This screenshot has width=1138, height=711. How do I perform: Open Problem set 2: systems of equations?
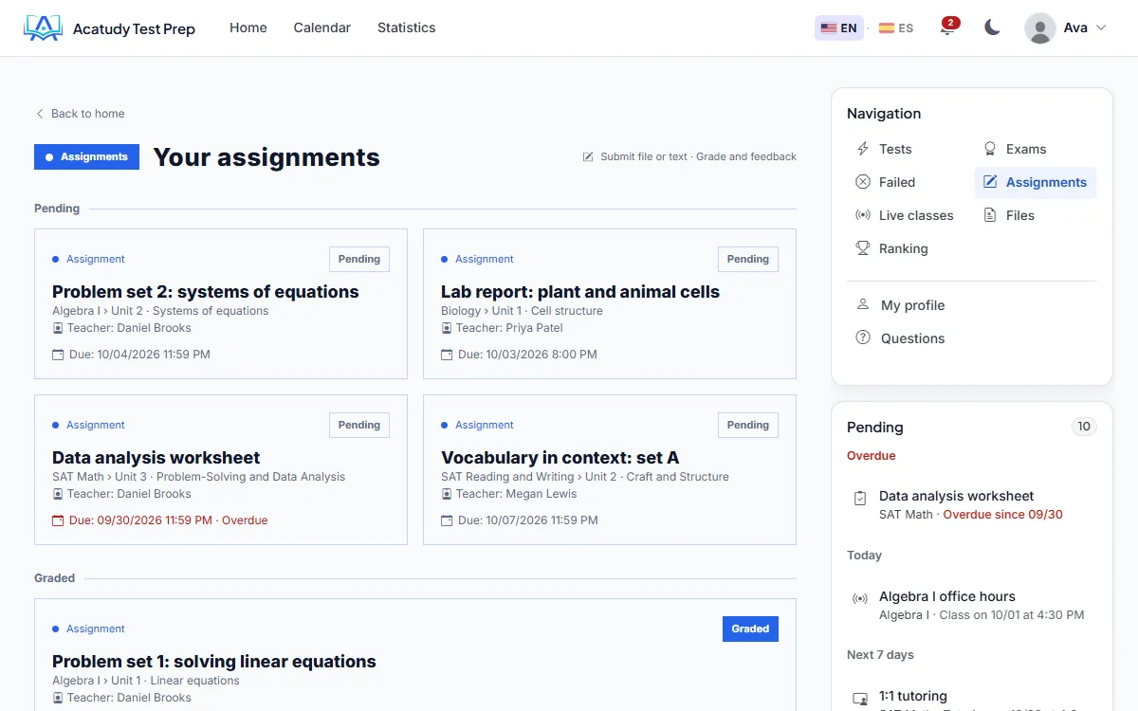pyautogui.click(x=206, y=292)
